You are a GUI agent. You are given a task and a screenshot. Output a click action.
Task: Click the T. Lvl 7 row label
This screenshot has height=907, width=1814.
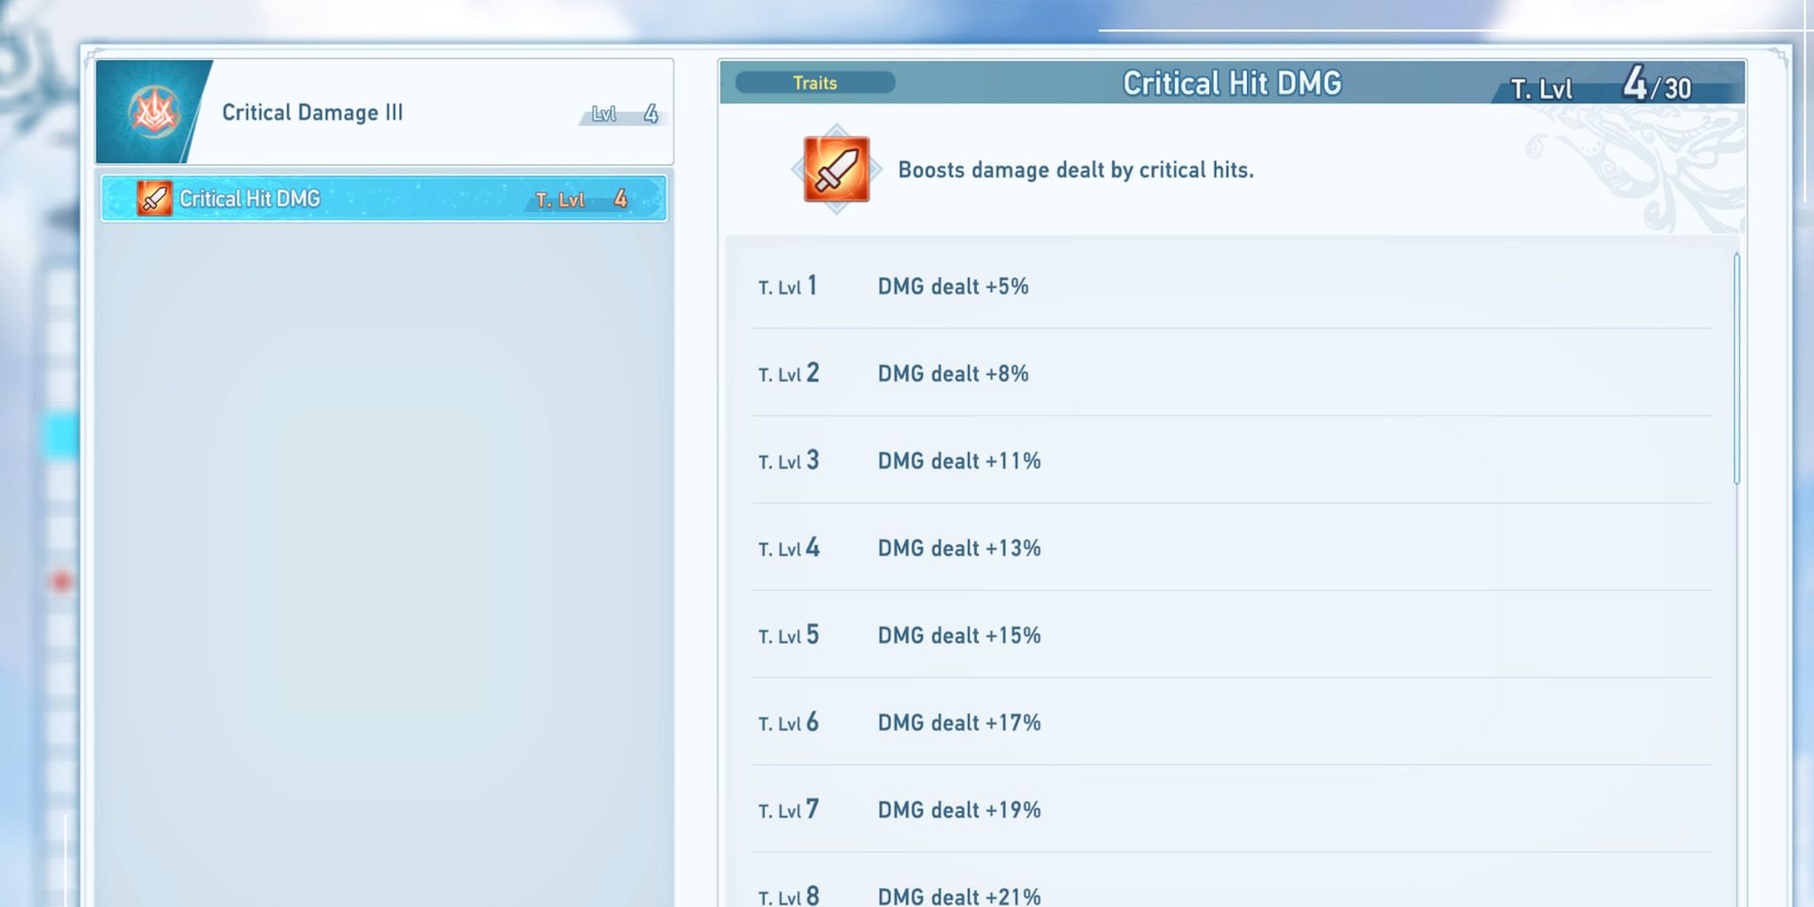pyautogui.click(x=788, y=809)
